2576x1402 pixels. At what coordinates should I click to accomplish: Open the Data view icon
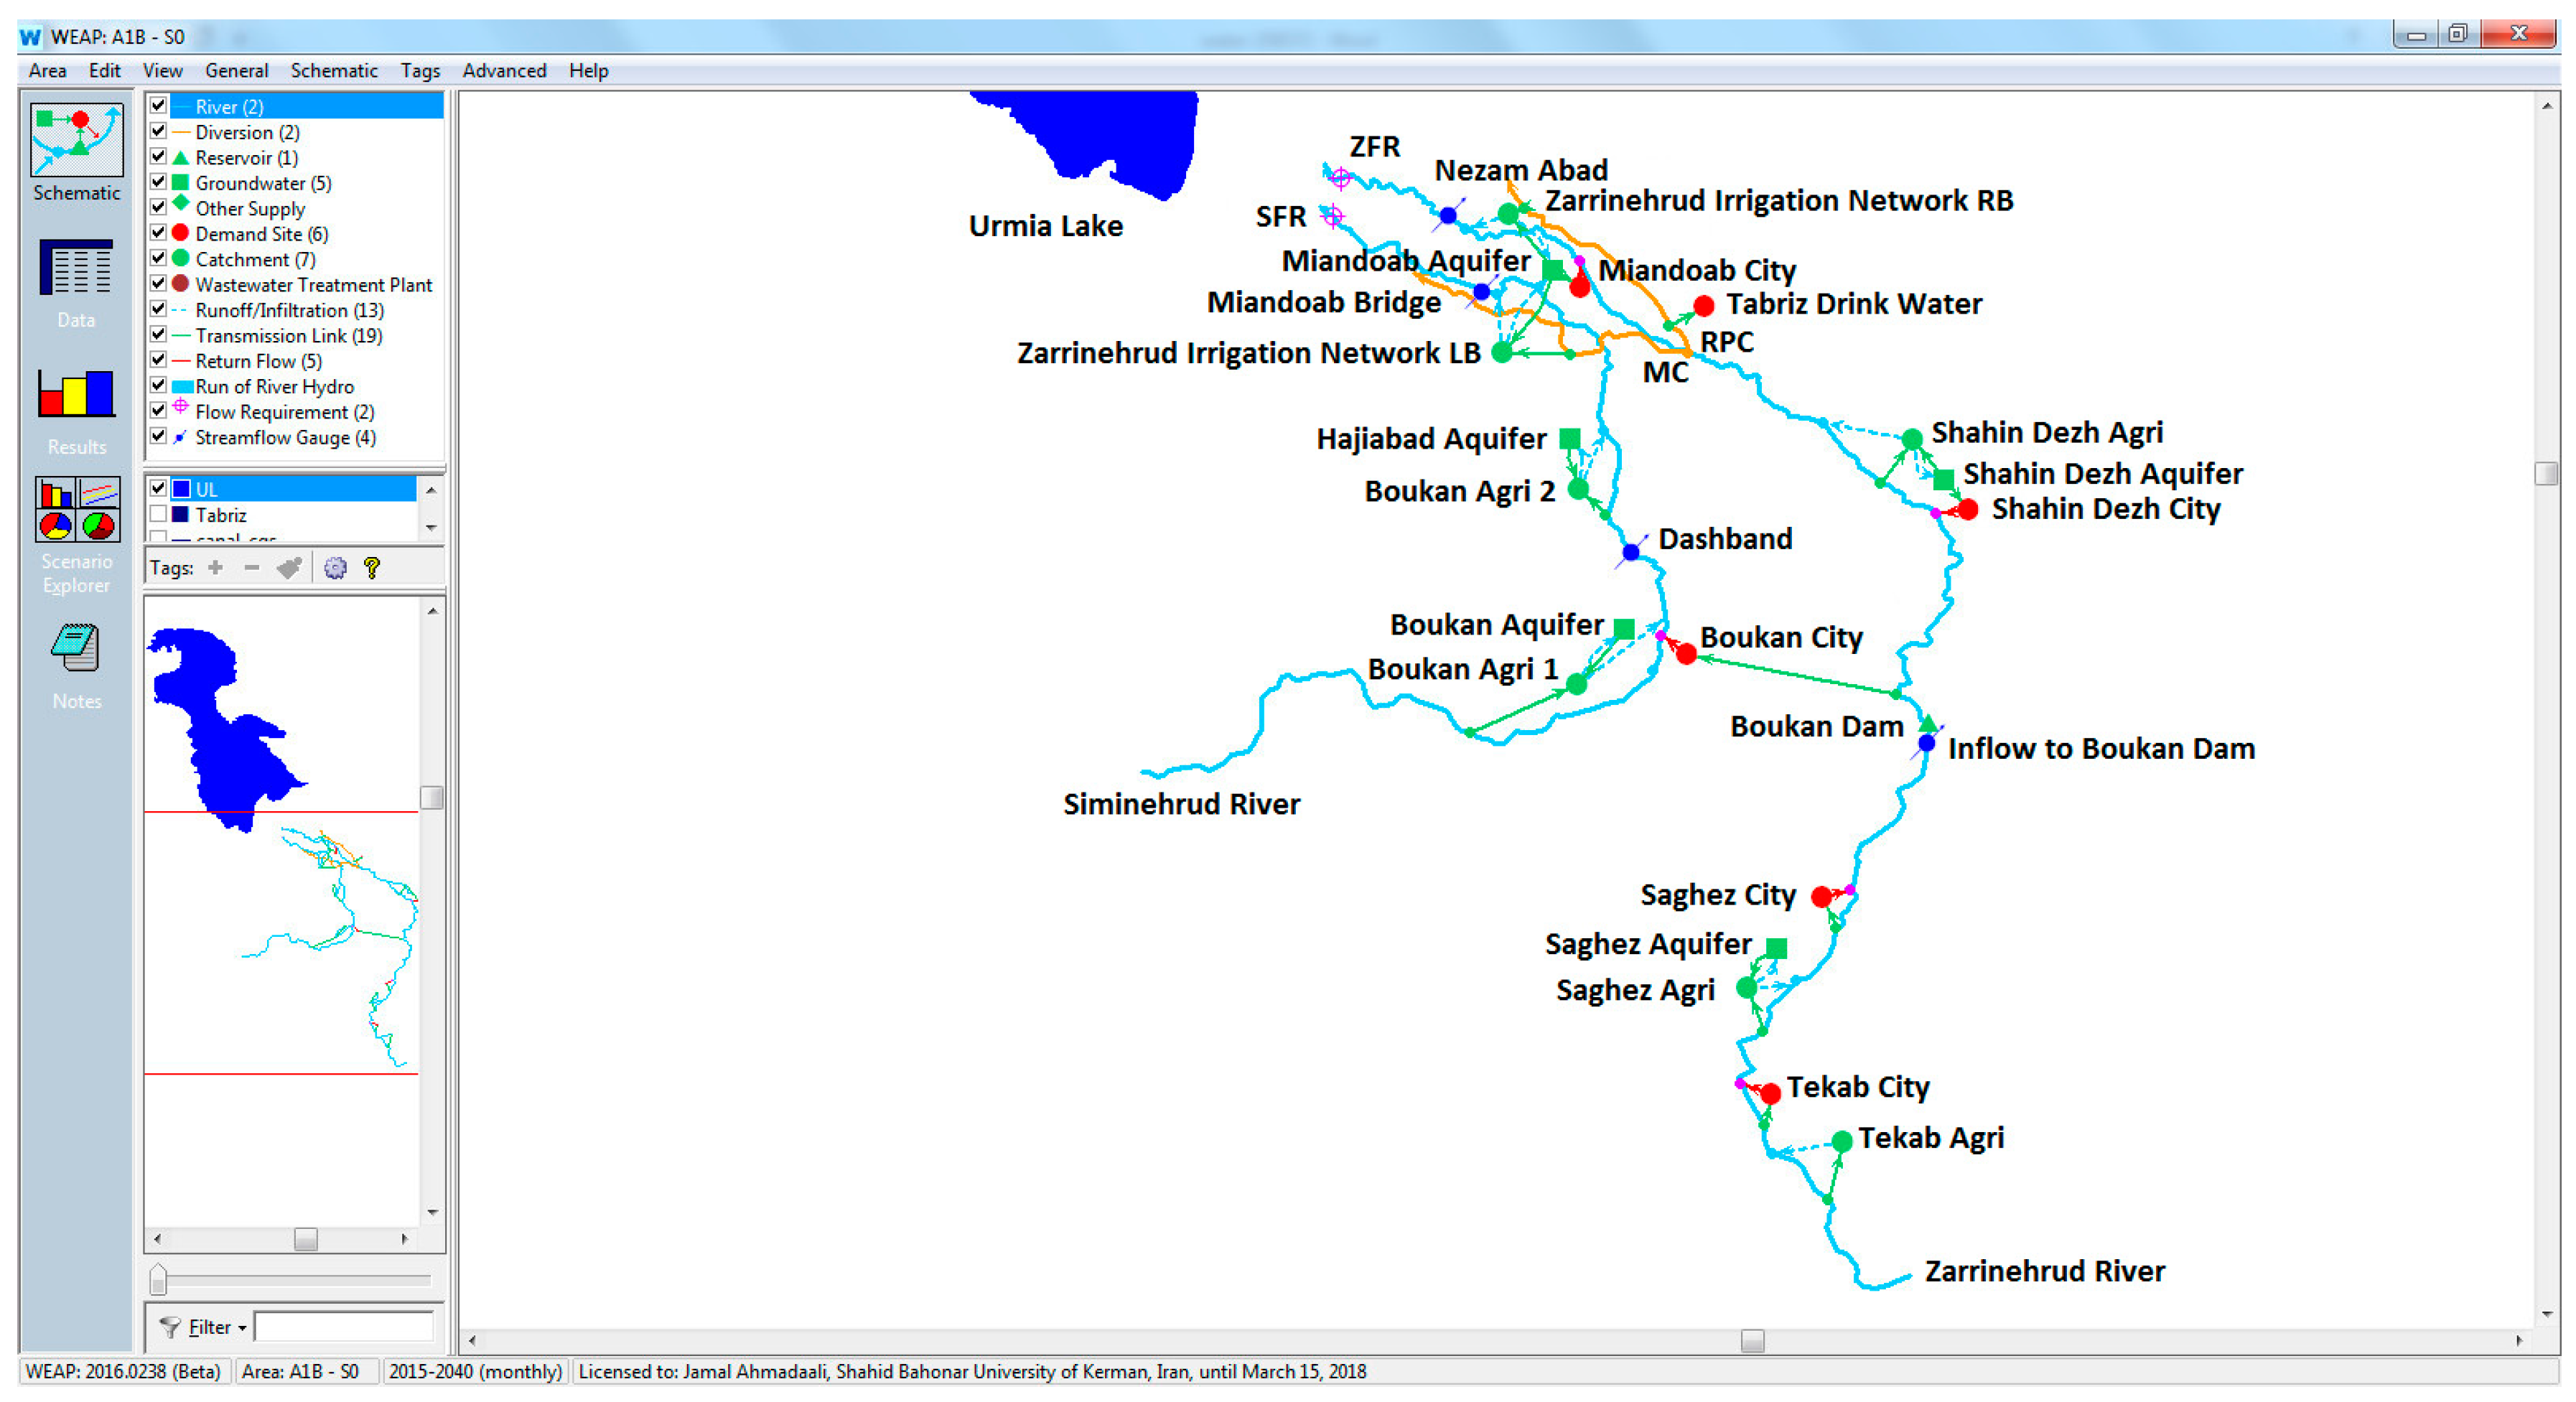pyautogui.click(x=76, y=268)
